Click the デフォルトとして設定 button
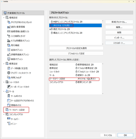Screen dimensions: 136x139 coord(76,54)
